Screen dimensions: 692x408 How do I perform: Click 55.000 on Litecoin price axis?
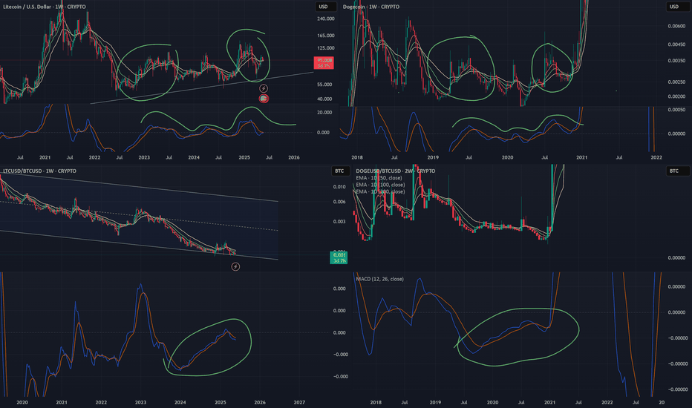click(x=324, y=85)
